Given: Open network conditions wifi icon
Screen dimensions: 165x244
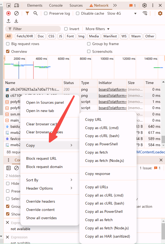Looking at the screenshot, I should tap(145, 13).
